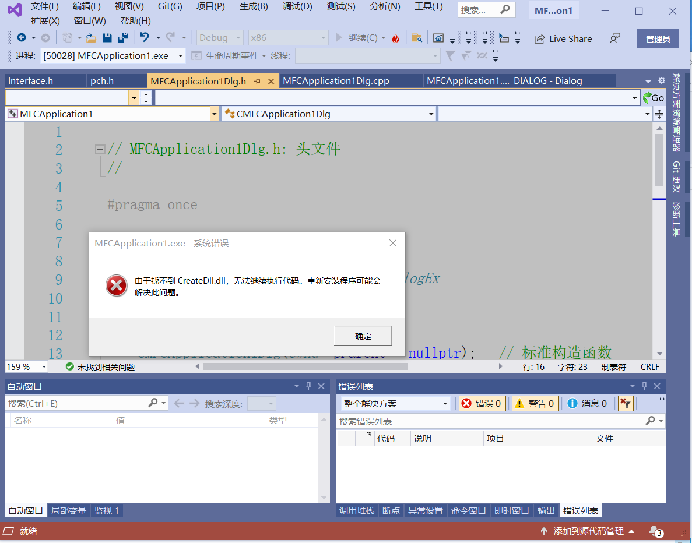Click the Hot Reload flame icon
692x543 pixels.
[x=395, y=38]
